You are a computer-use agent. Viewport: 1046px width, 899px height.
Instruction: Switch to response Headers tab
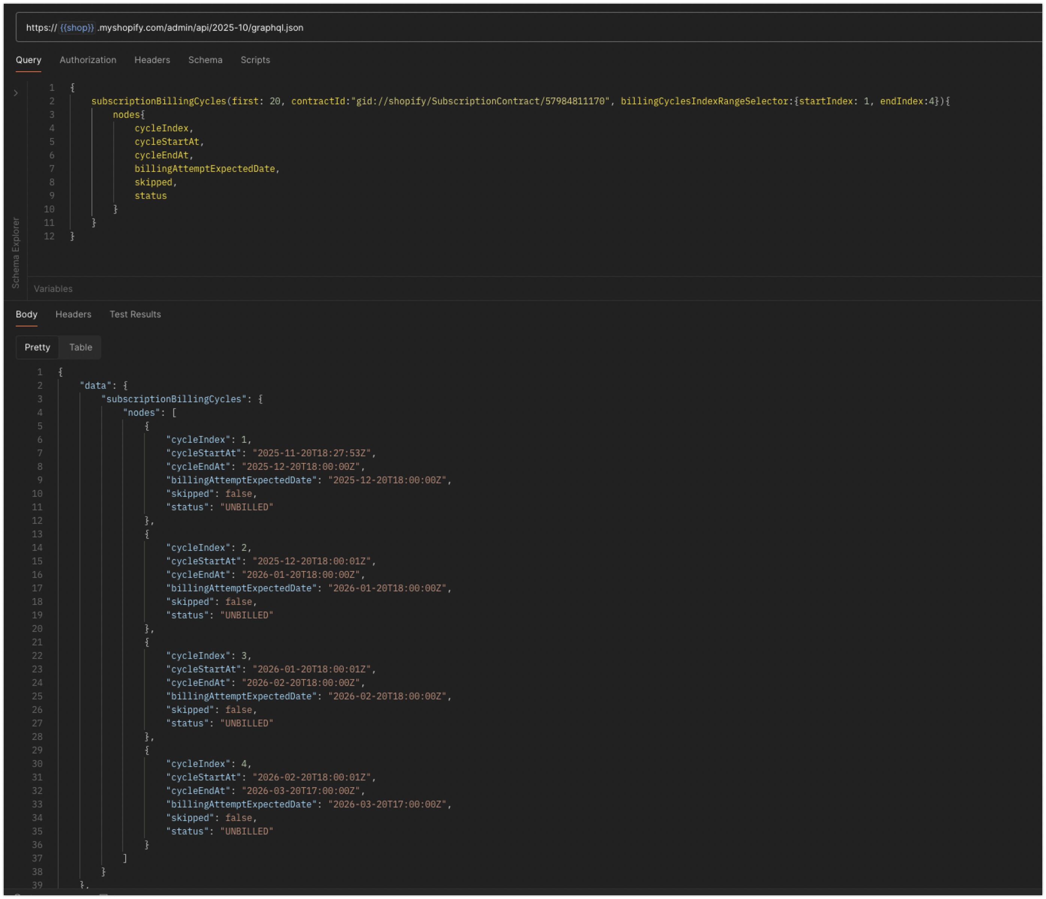73,314
